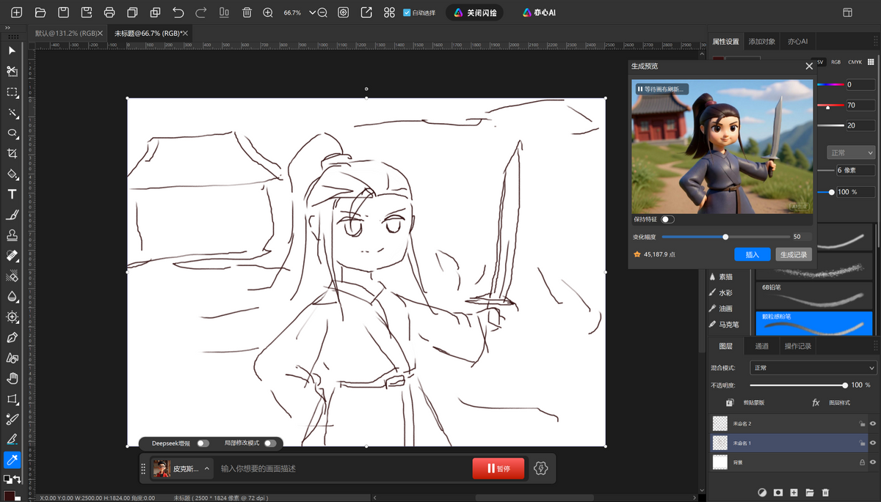Select the Text tool in left toolbar
This screenshot has width=881, height=502.
(x=12, y=194)
